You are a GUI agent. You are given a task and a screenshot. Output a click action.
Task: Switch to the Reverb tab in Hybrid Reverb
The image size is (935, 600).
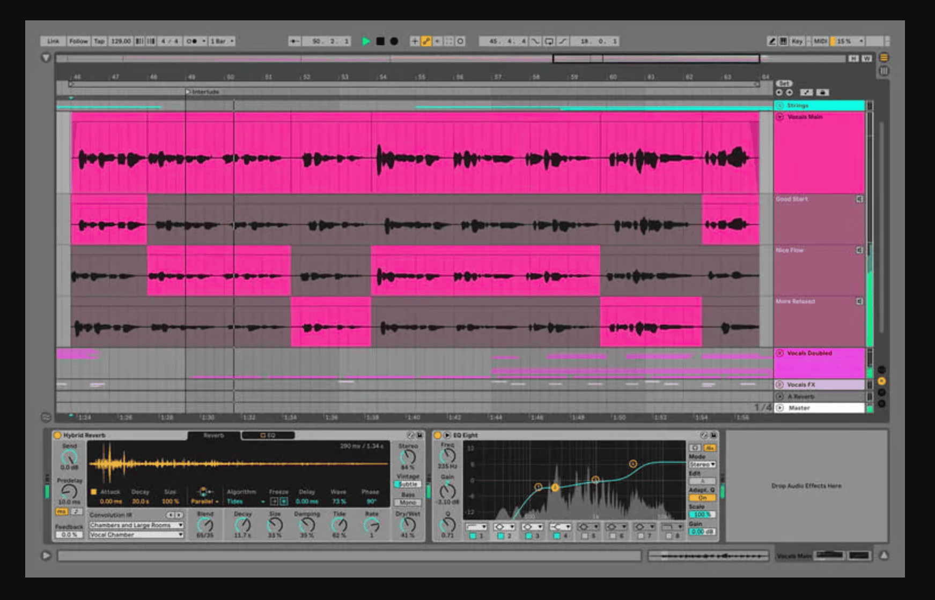click(213, 436)
